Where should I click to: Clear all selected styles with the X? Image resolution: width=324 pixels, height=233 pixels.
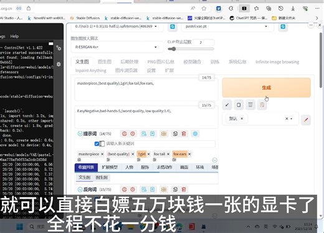(287, 118)
